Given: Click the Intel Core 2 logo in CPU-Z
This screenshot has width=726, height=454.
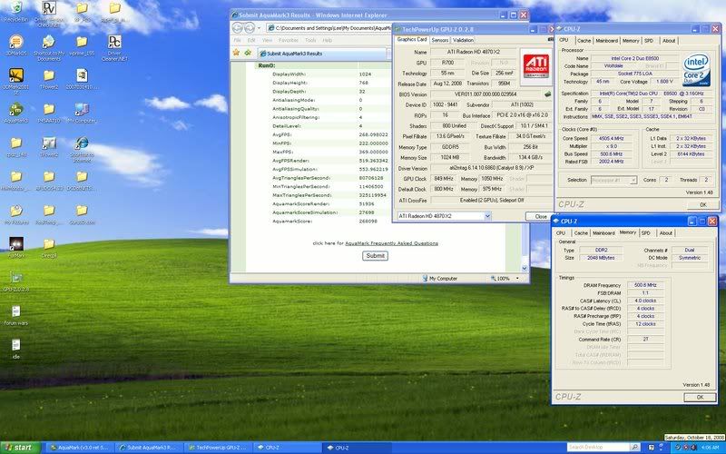Looking at the screenshot, I should (x=696, y=70).
